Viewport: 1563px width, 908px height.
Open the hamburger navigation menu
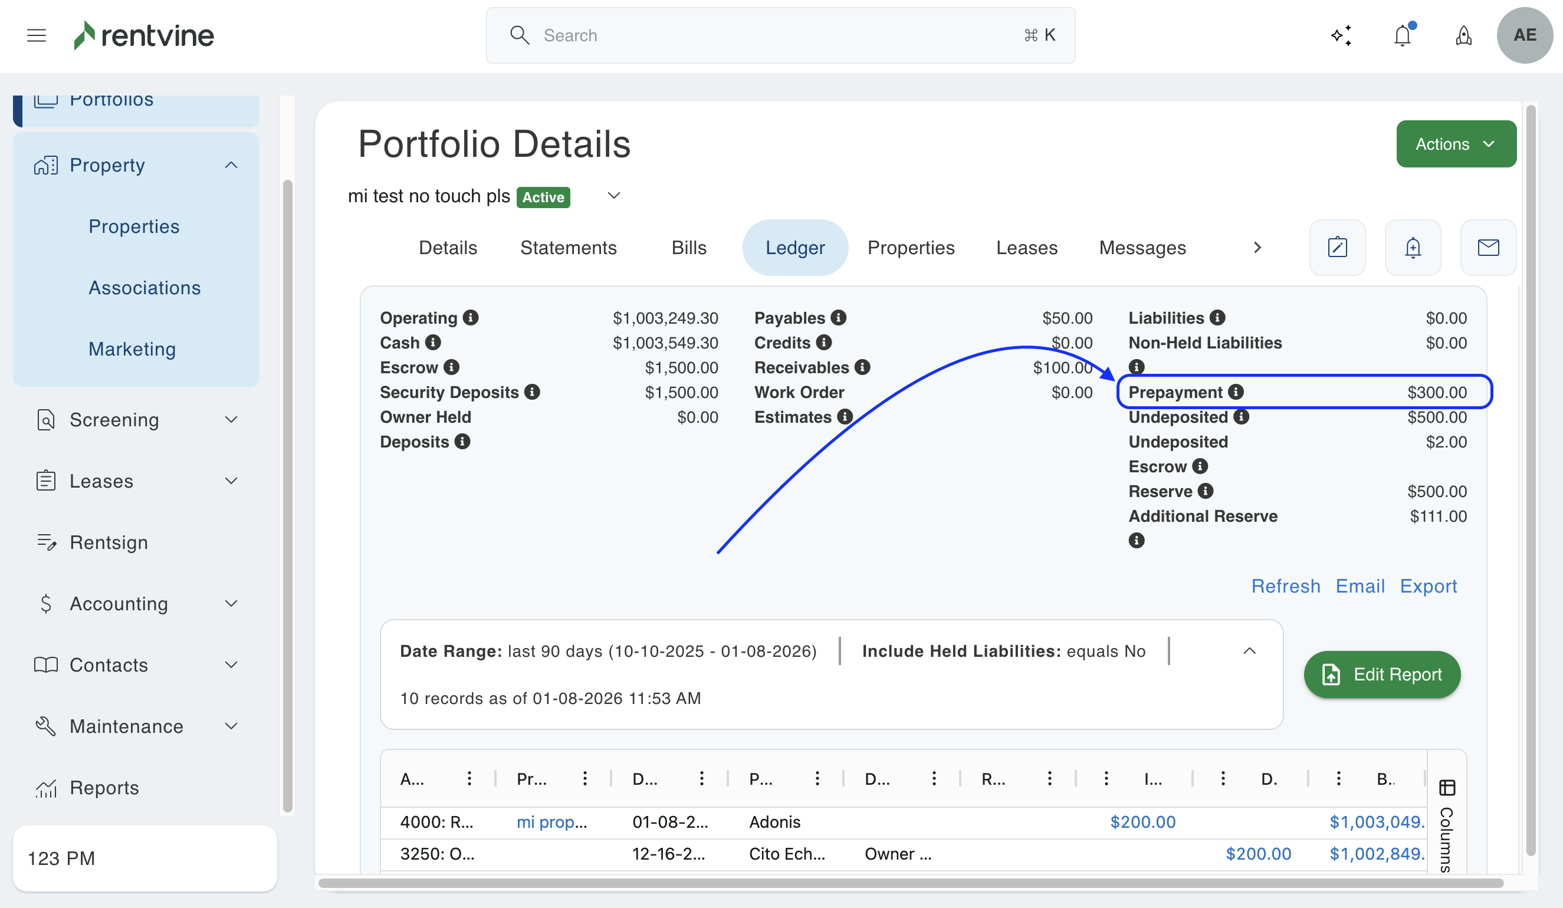[37, 35]
